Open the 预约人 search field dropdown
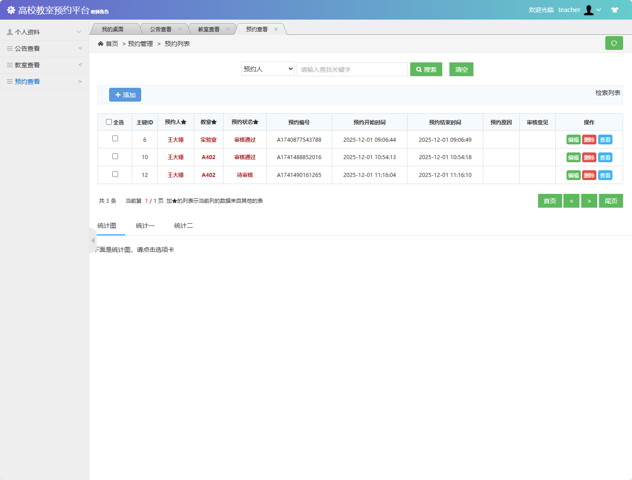This screenshot has width=632, height=480. pos(268,69)
